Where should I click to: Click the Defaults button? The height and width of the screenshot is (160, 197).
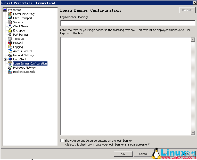pyautogui.click(x=187, y=10)
